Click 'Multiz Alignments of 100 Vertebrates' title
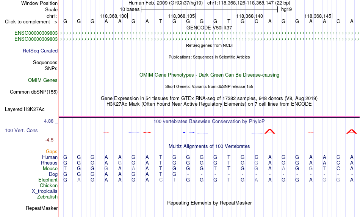 [x=209, y=146]
